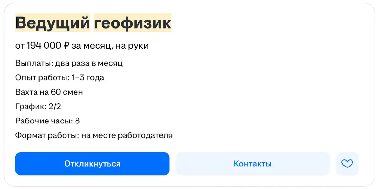This screenshot has height=189, width=377.
Task: Click the working hours value 8
Action: point(77,121)
